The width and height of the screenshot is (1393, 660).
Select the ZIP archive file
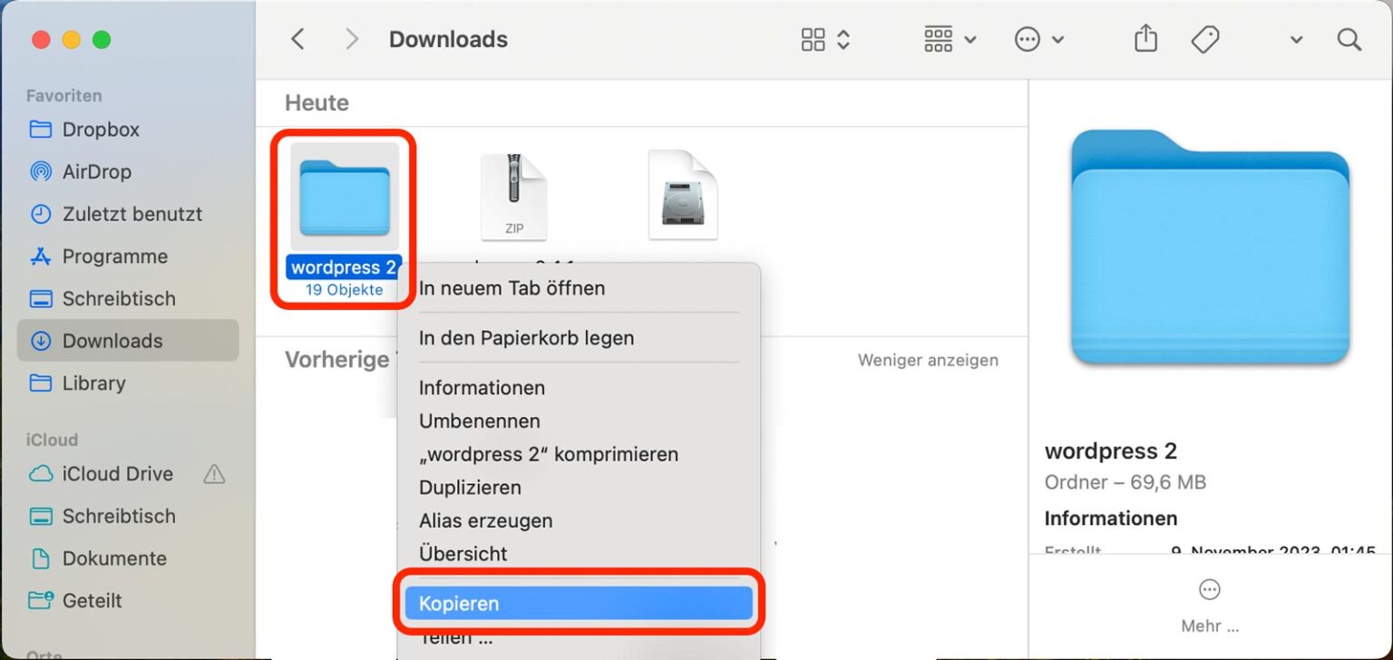[514, 197]
